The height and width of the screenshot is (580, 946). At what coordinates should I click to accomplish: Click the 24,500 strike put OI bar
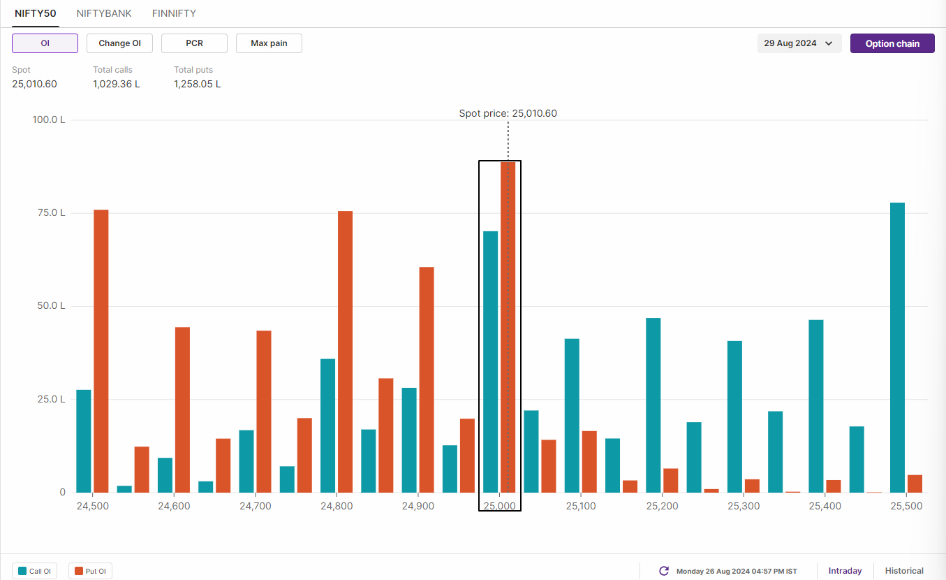(101, 351)
